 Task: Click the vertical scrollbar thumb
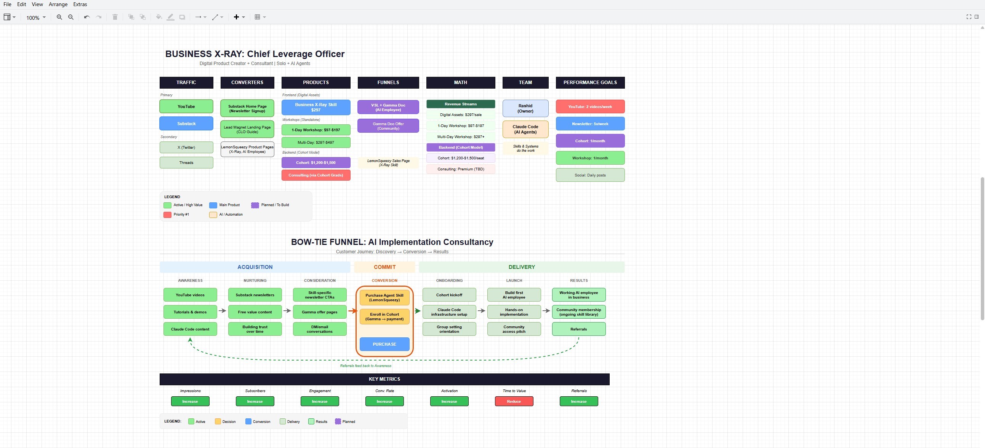tap(982, 248)
